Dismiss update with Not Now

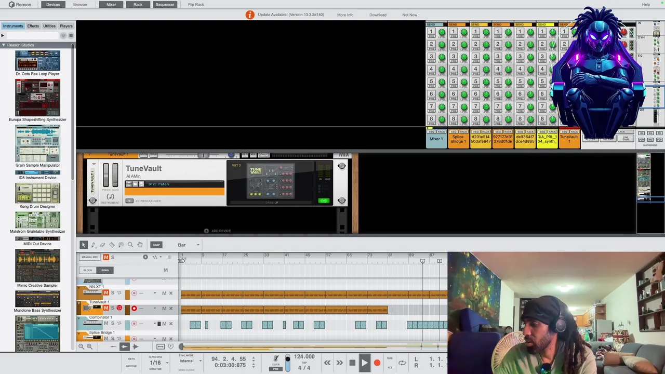tap(409, 15)
